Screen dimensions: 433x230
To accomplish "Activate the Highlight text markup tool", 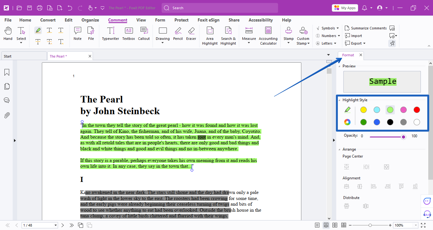I will point(38,30).
